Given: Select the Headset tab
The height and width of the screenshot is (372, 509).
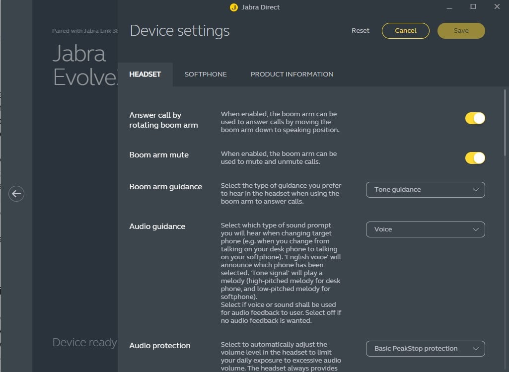Looking at the screenshot, I should [145, 74].
